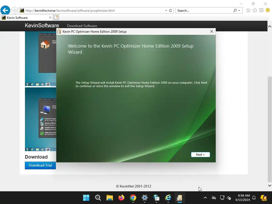Open the browser Home icon
Viewport: 272px width, 204px height.
248,10
